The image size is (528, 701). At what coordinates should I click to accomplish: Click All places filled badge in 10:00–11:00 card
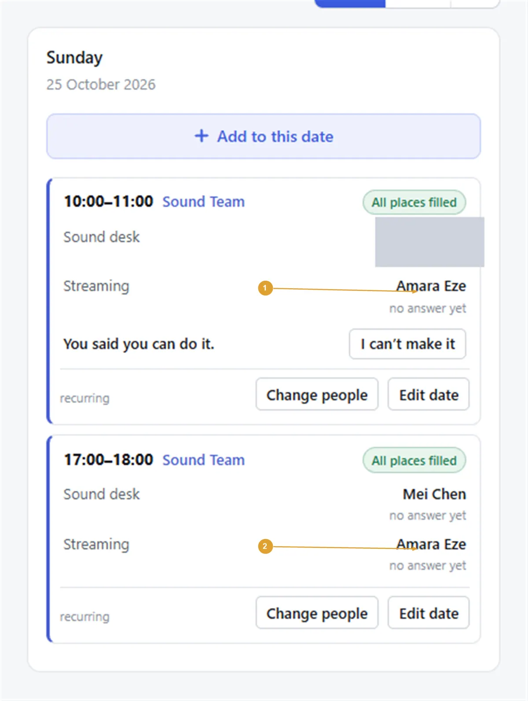tap(414, 202)
